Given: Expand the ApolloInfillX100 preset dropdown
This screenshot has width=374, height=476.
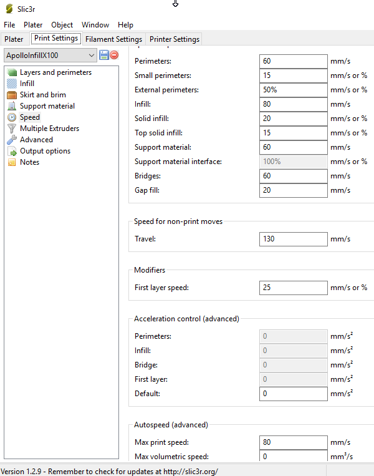Looking at the screenshot, I should 92,56.
